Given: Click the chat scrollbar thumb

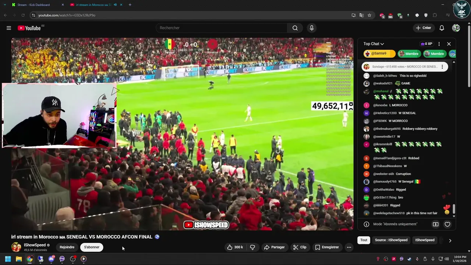Looking at the screenshot, I should (x=454, y=209).
